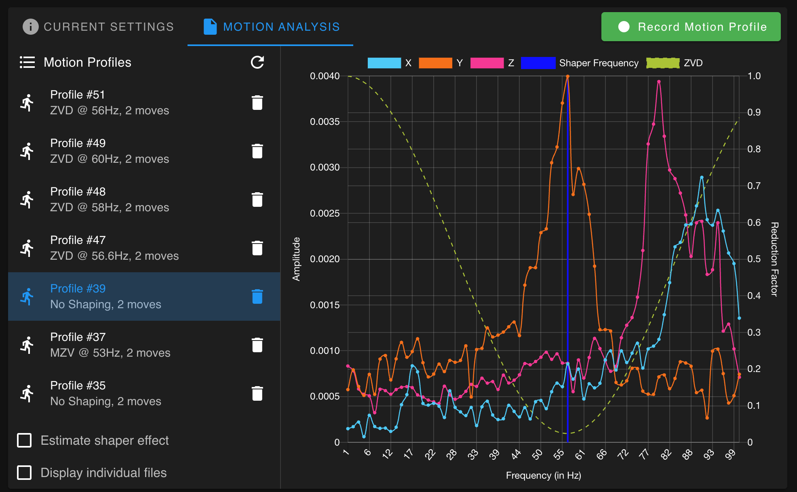Click the running figure icon for Profile #48
The width and height of the screenshot is (797, 492).
point(27,200)
